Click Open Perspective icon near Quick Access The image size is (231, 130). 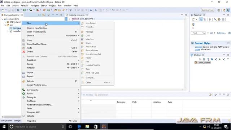(219, 10)
